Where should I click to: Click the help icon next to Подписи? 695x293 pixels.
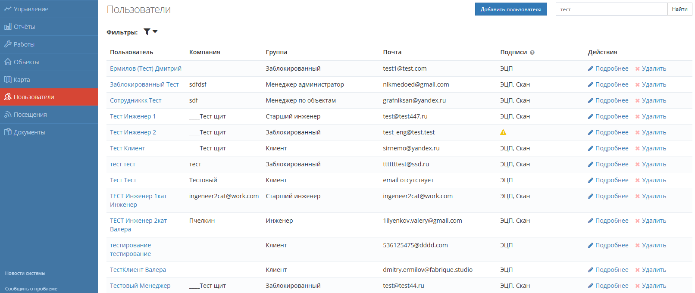(532, 53)
